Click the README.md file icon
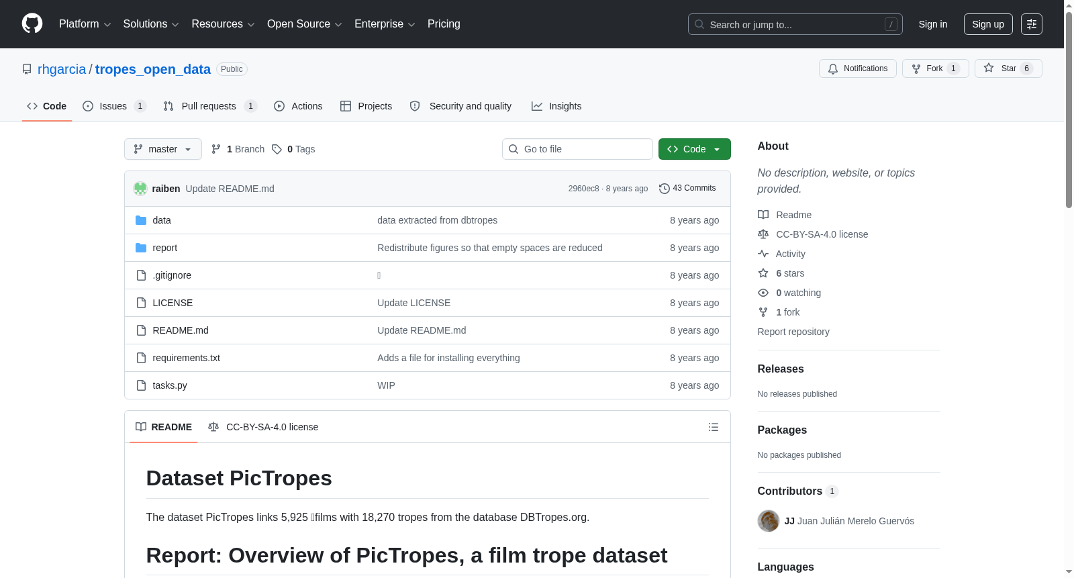Image resolution: width=1074 pixels, height=578 pixels. point(141,330)
